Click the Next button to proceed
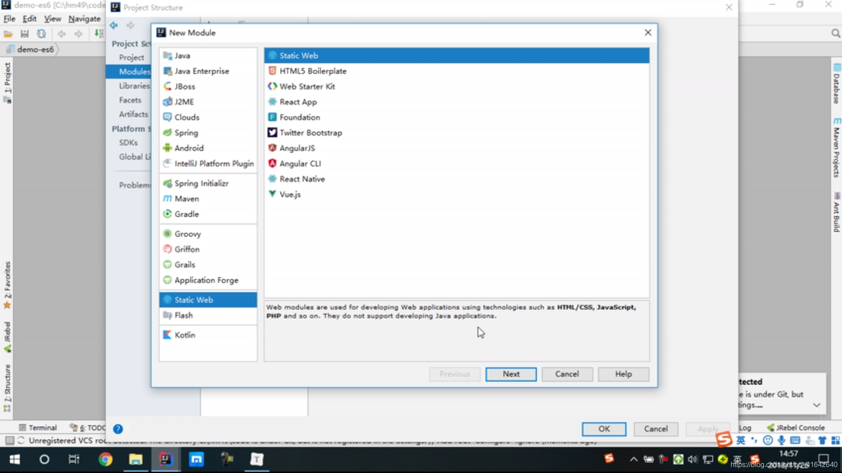Screen dimensions: 842x473 510,373
